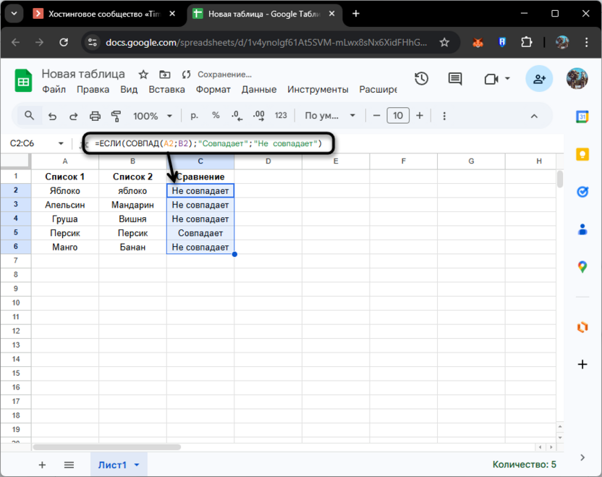Open the Google account avatar in Sheets
The width and height of the screenshot is (602, 477).
[577, 78]
